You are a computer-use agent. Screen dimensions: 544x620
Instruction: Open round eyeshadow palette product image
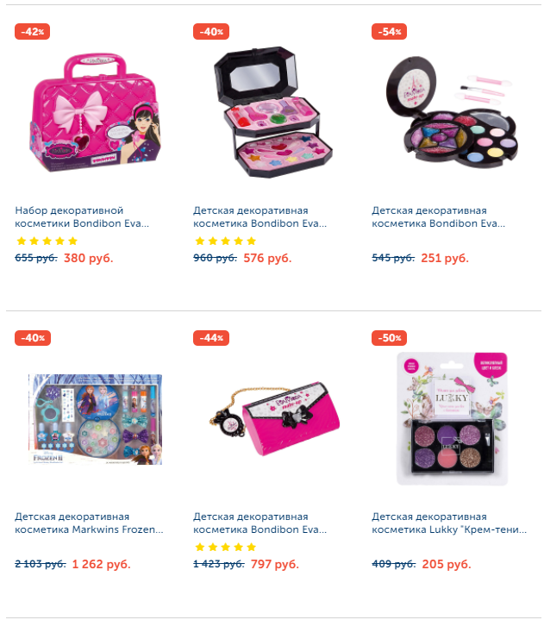click(452, 112)
